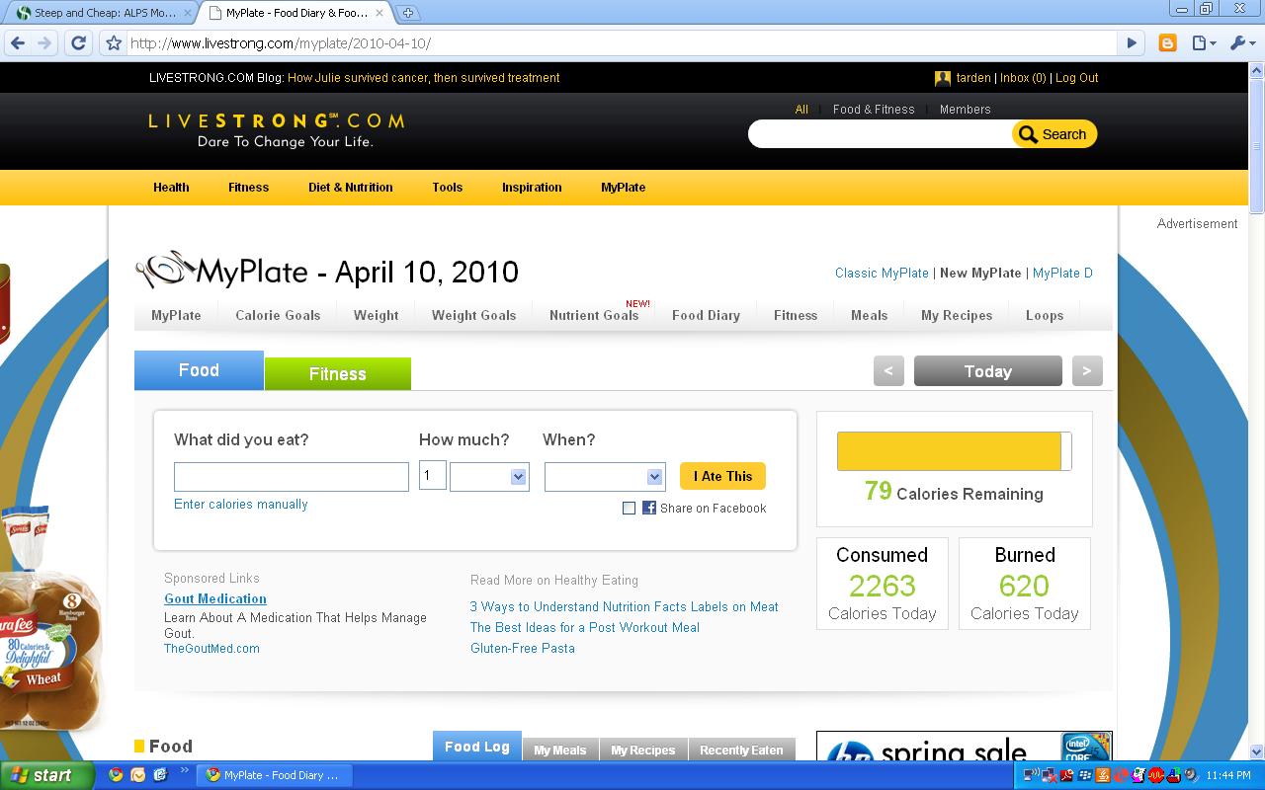Image resolution: width=1265 pixels, height=790 pixels.
Task: Click the Go arrow beside the address bar
Action: pos(1133,43)
